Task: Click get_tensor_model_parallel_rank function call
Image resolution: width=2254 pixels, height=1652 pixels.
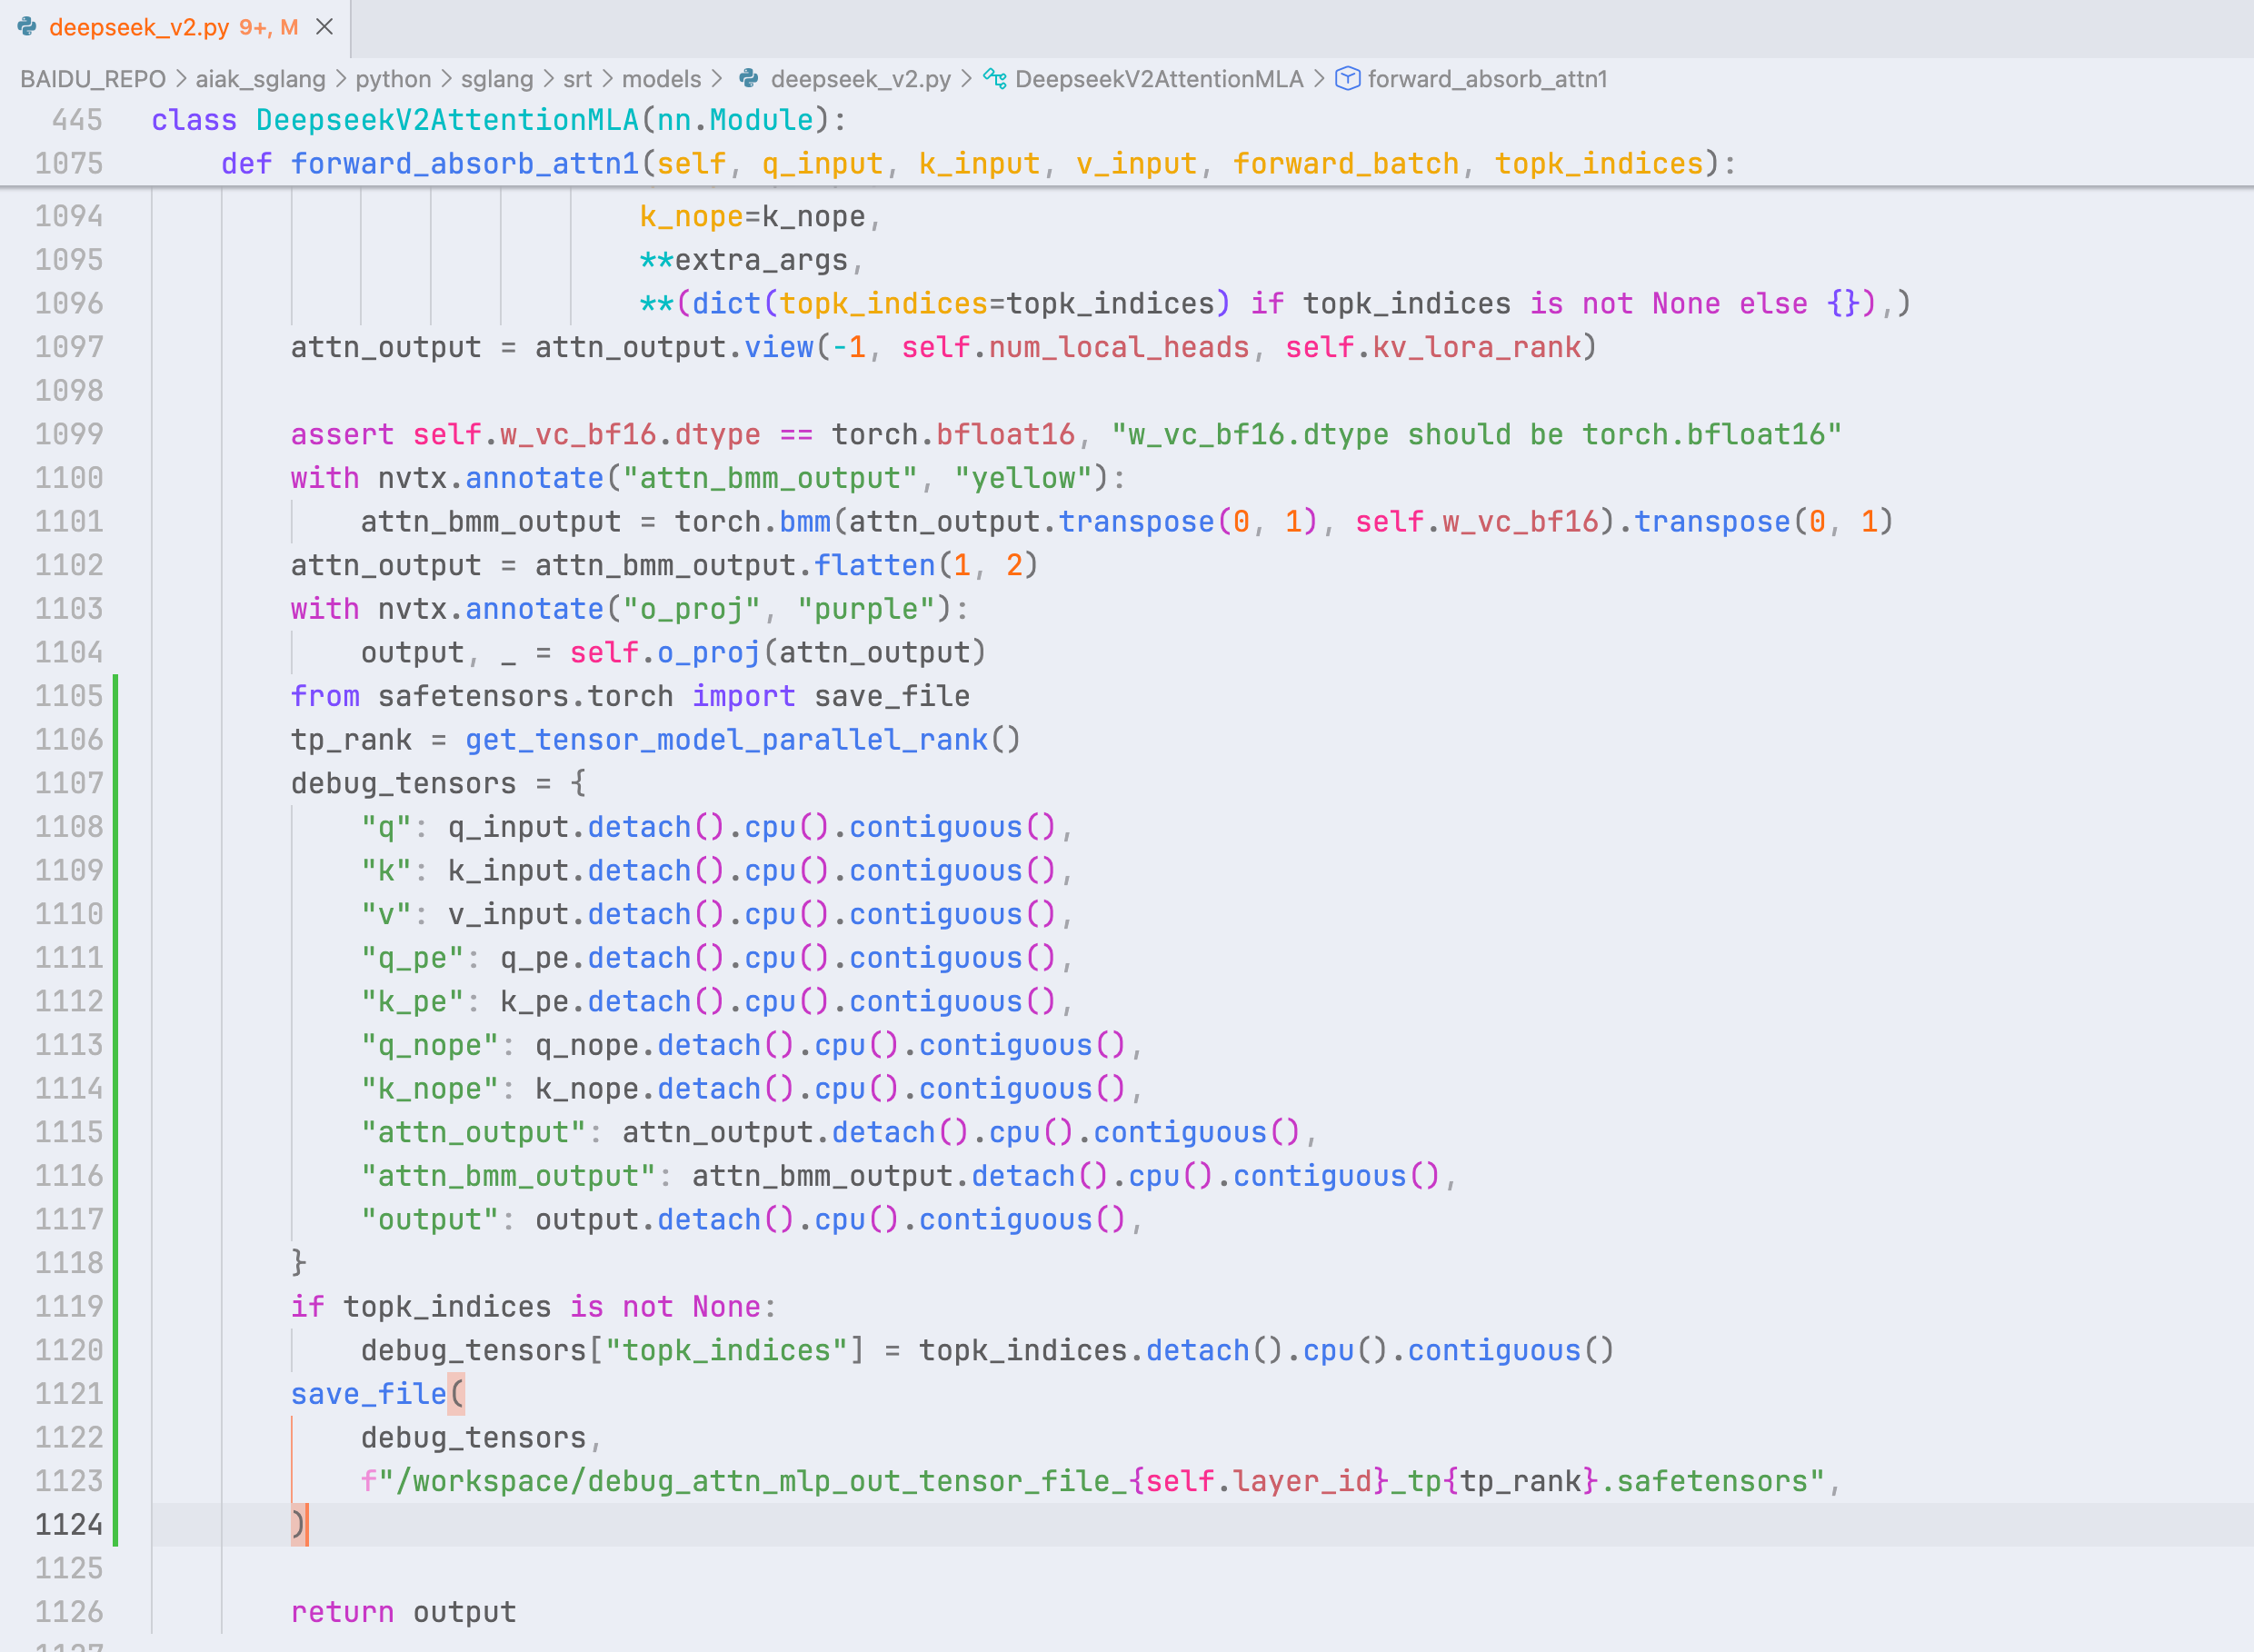Action: [725, 740]
